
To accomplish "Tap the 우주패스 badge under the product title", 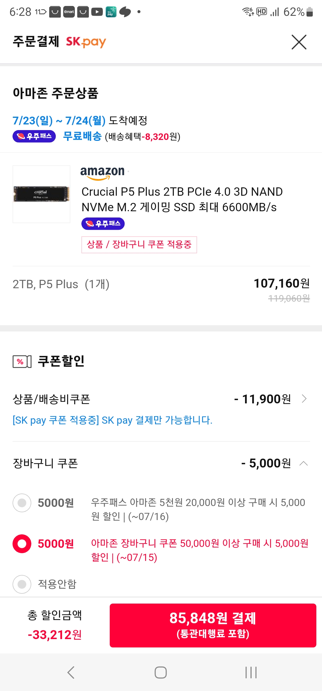I will 103,224.
